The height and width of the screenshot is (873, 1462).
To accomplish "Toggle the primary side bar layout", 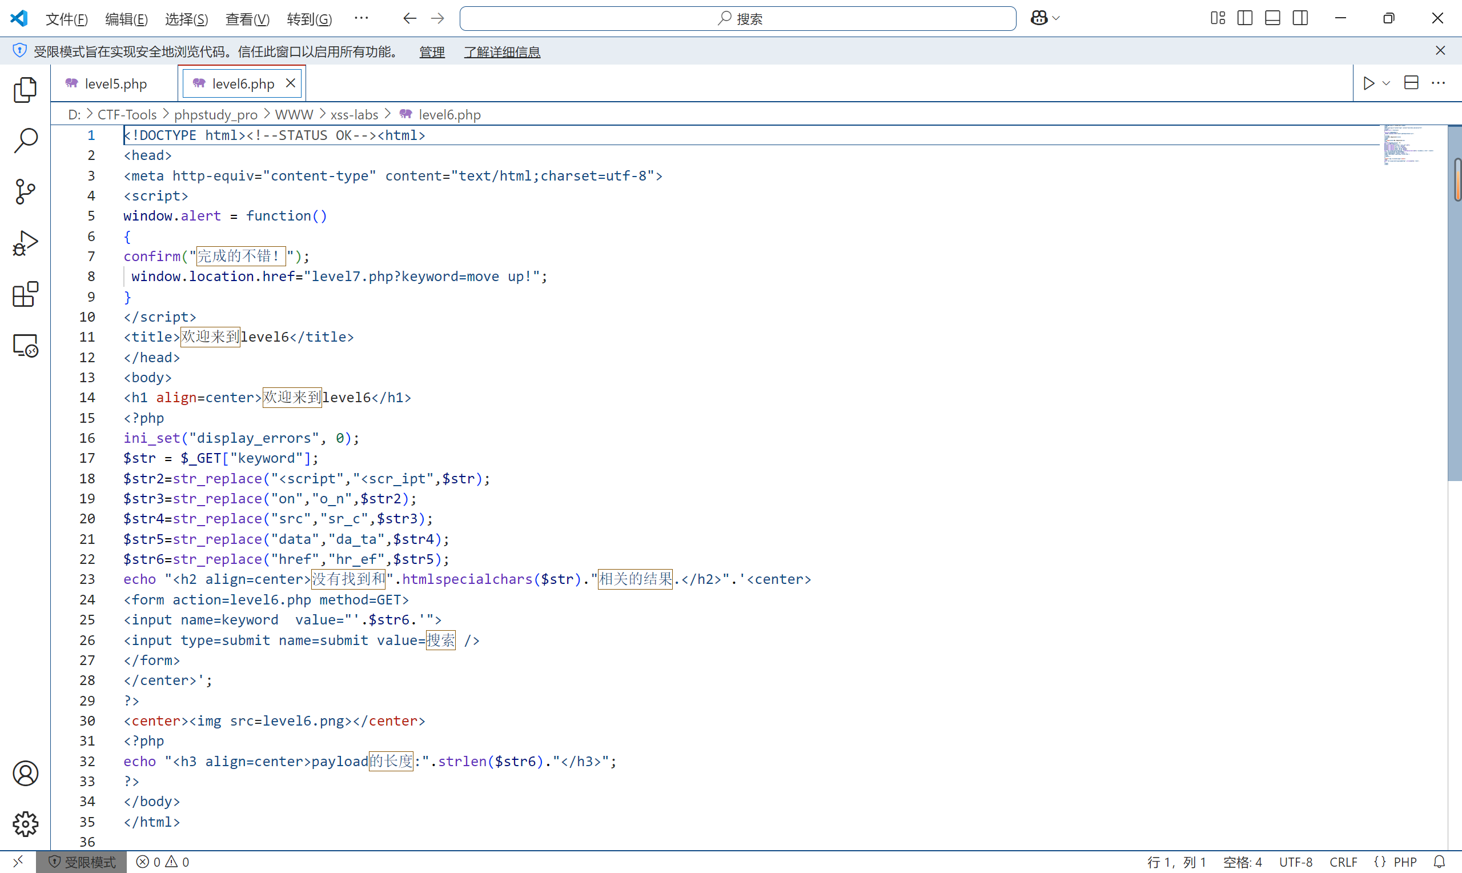I will point(1244,18).
